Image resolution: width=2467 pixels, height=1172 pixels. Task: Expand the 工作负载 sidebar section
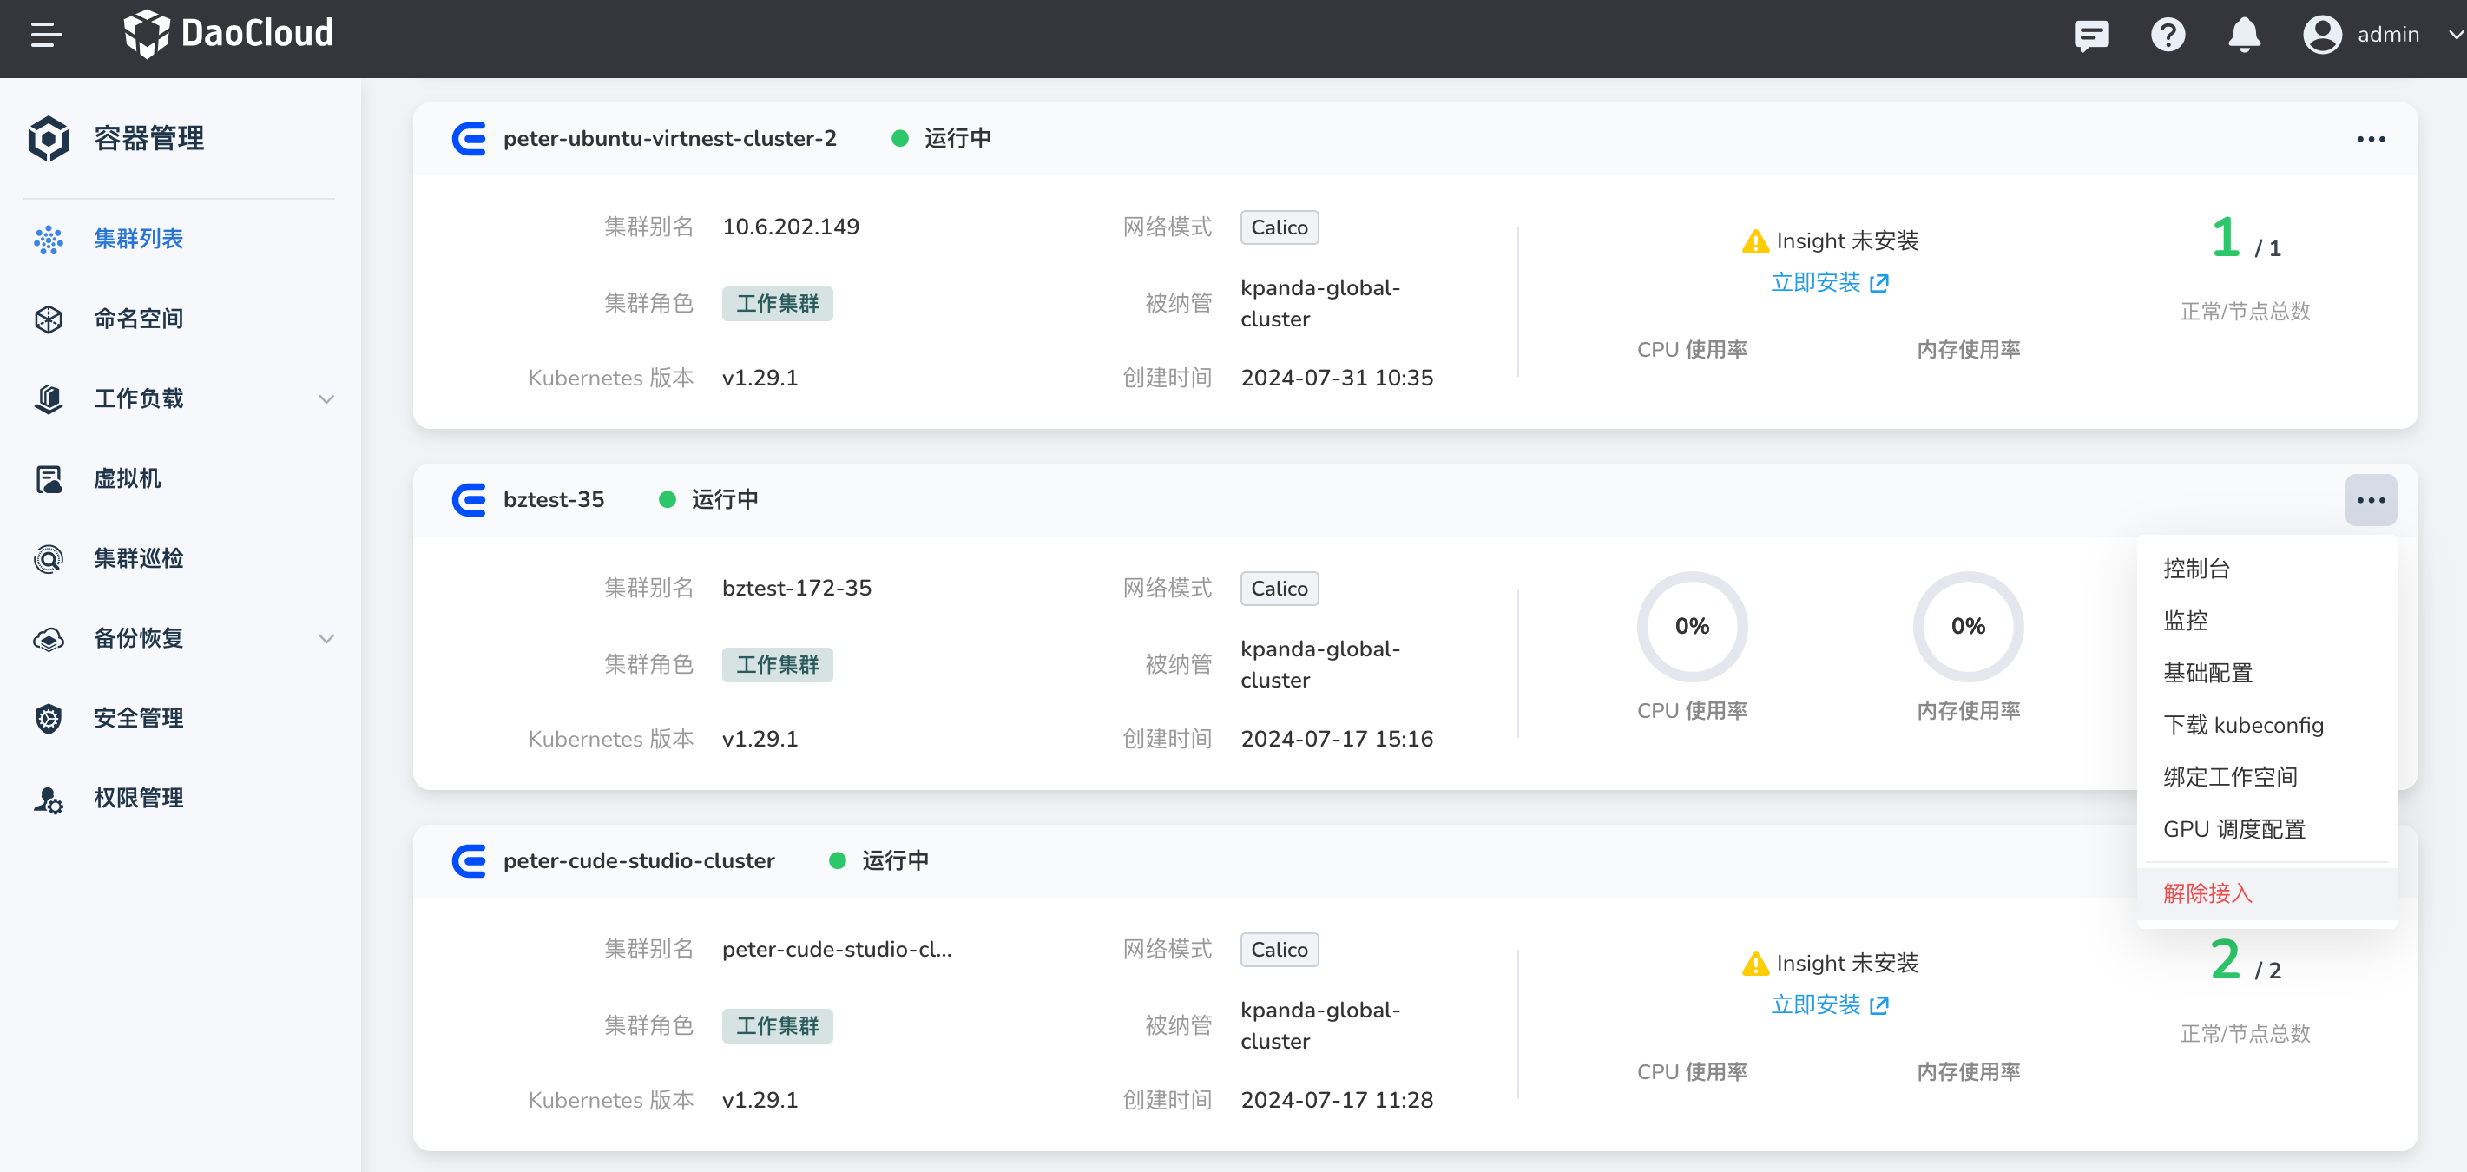326,399
